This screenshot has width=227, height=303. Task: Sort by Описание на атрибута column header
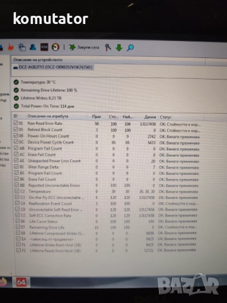tap(48, 116)
